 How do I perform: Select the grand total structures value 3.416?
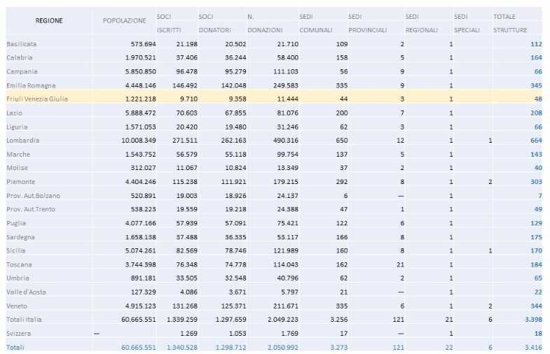(532, 347)
